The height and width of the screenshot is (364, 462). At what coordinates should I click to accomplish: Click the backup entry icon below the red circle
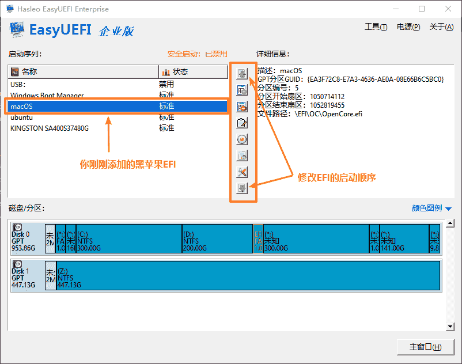tap(243, 156)
